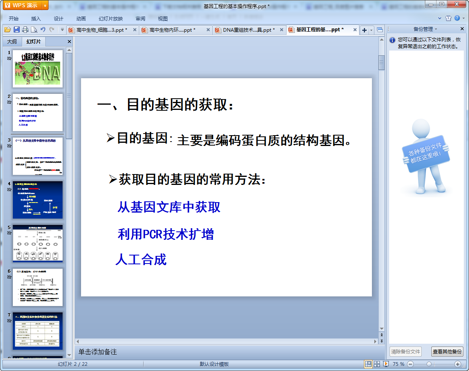Switch to slide sorter view icon
The image size is (469, 371).
[x=377, y=364]
